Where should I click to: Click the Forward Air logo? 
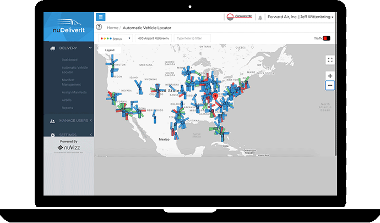tap(239, 17)
